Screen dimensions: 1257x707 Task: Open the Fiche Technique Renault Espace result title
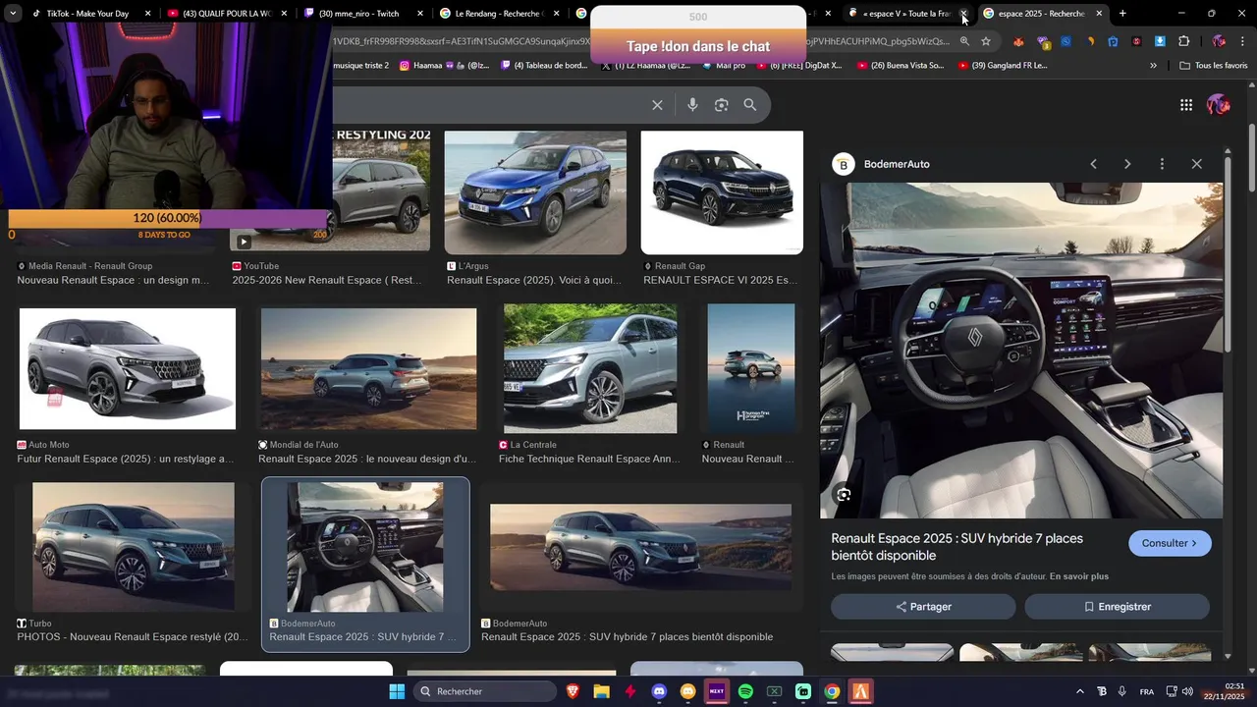pyautogui.click(x=589, y=459)
